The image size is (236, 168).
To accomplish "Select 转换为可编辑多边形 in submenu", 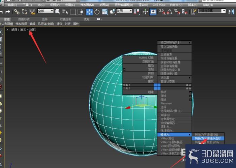I will point(208,138).
